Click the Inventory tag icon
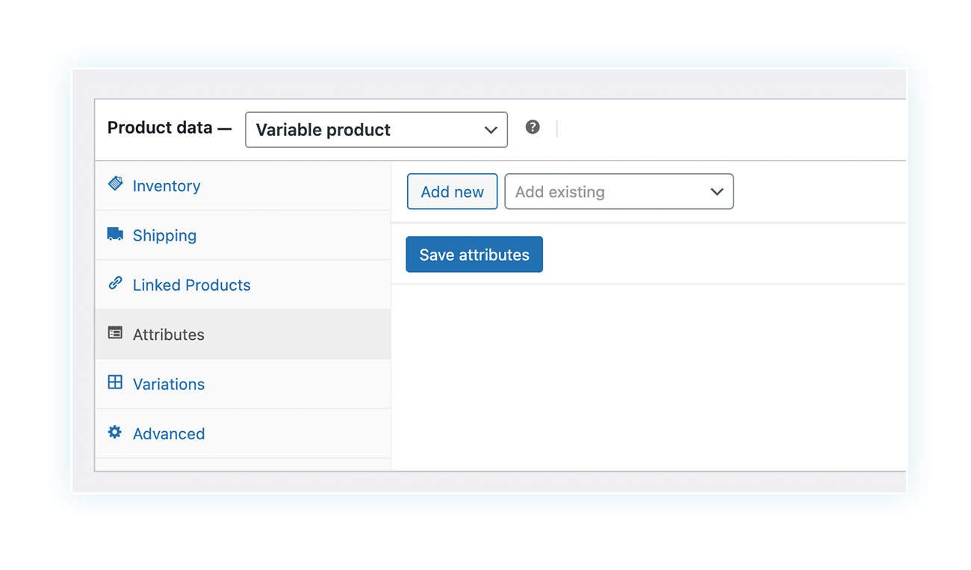 (x=115, y=184)
